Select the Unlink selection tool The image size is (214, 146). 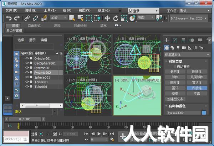tap(35, 18)
